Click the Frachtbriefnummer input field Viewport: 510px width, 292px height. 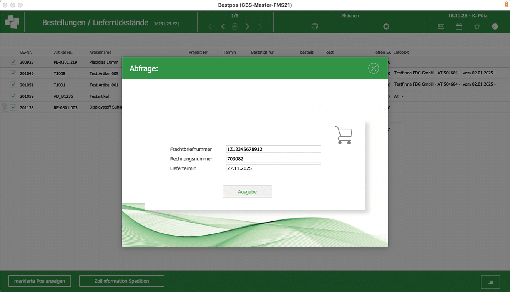point(273,149)
